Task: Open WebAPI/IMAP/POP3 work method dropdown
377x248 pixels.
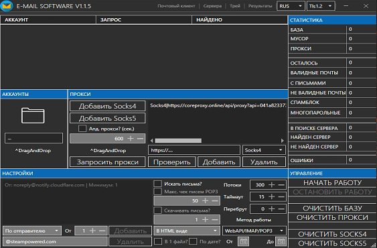Action: pyautogui.click(x=254, y=231)
